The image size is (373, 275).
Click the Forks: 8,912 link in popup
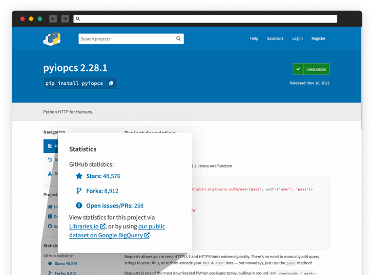coord(102,191)
